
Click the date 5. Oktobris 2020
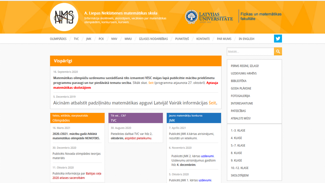coord(179,174)
